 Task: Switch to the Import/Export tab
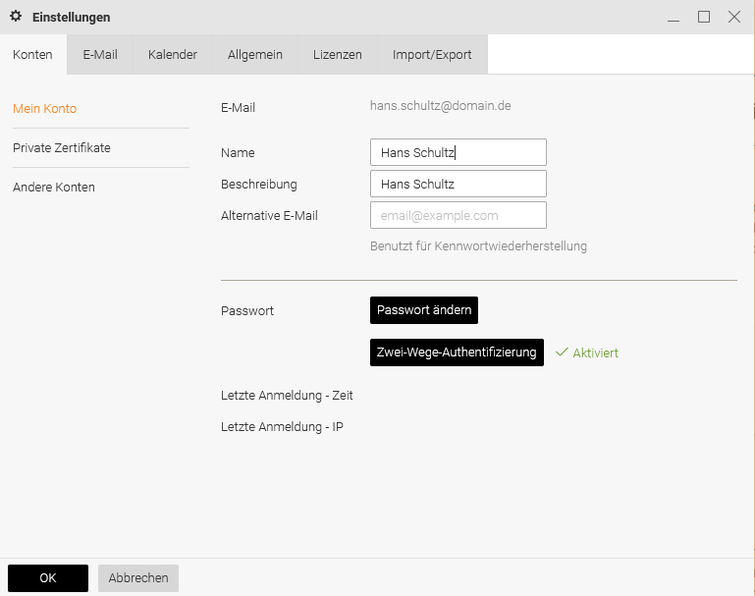(432, 55)
